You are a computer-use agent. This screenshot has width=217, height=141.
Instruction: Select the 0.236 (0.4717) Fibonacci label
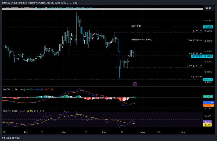194,66
